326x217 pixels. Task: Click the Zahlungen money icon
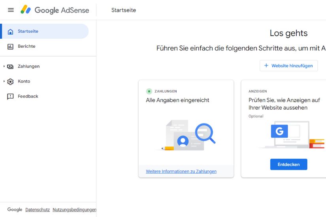pyautogui.click(x=10, y=66)
